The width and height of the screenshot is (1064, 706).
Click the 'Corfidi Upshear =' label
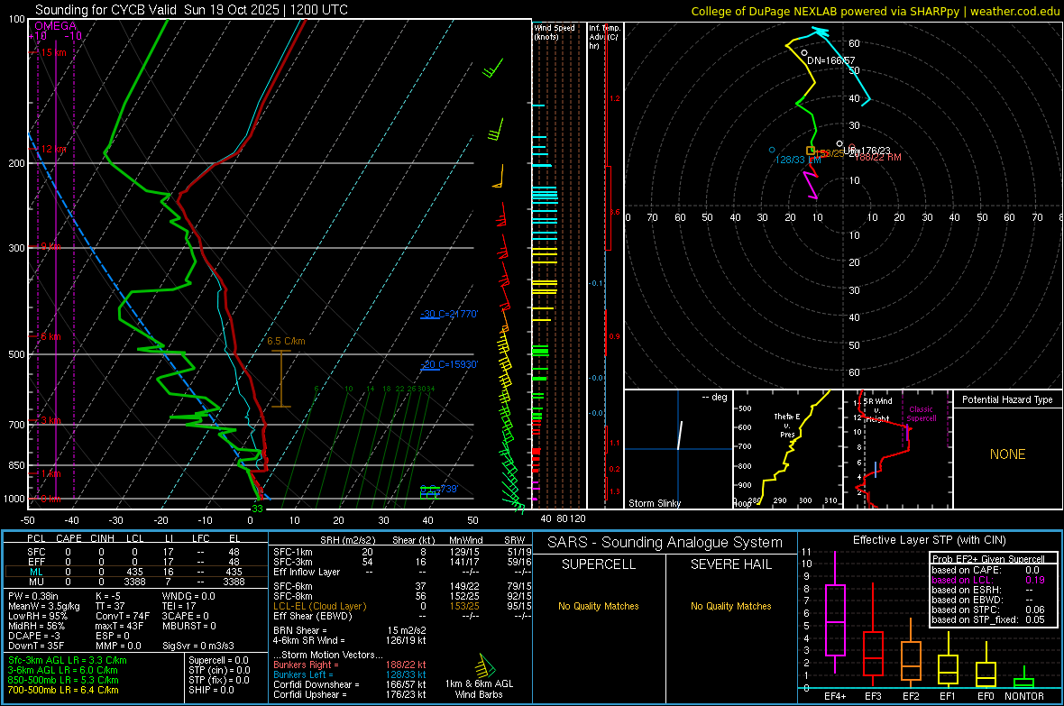click(310, 694)
